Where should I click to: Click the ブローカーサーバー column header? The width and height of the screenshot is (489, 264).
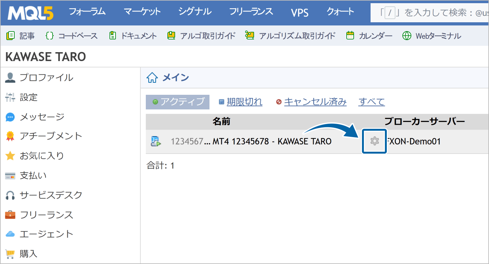pos(425,122)
